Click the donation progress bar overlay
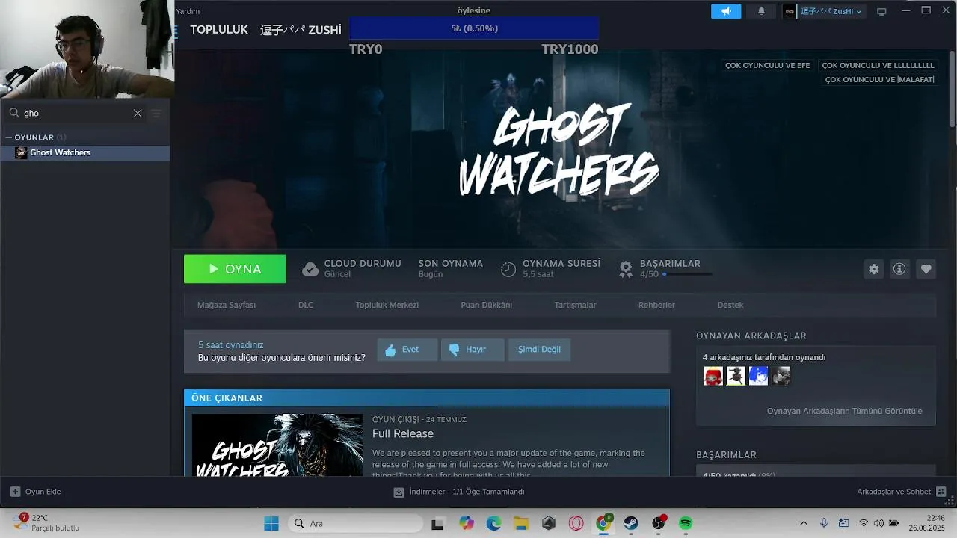Image resolution: width=957 pixels, height=538 pixels. click(x=474, y=28)
